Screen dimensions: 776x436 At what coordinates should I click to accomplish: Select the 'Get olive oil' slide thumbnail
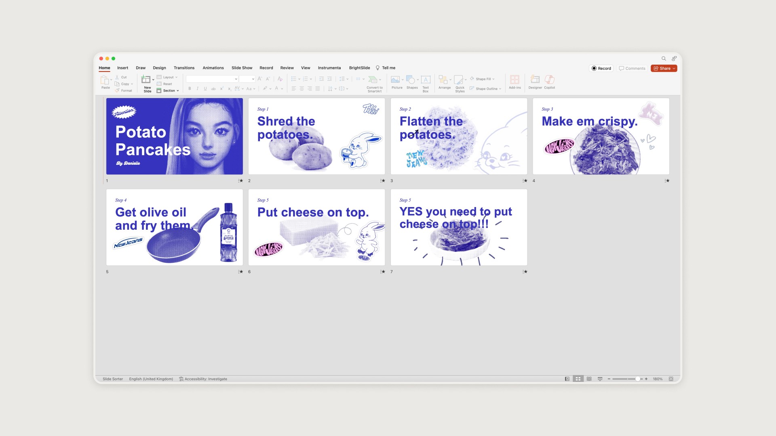click(174, 227)
